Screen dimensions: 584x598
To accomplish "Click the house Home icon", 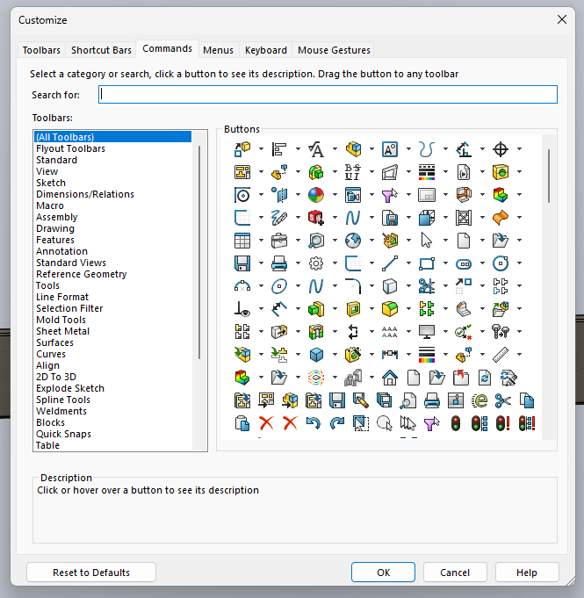I will click(x=390, y=378).
